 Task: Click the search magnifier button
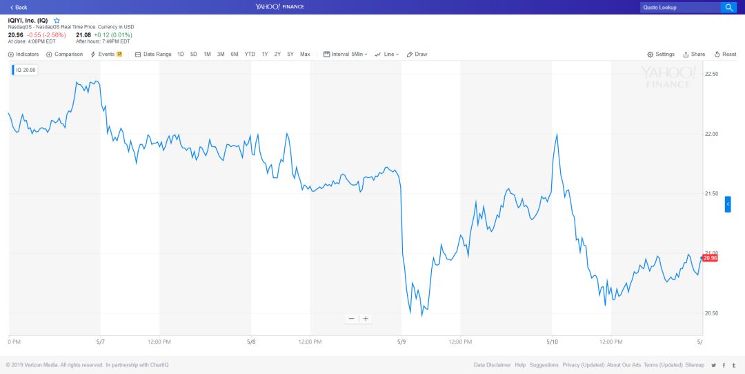pos(728,8)
